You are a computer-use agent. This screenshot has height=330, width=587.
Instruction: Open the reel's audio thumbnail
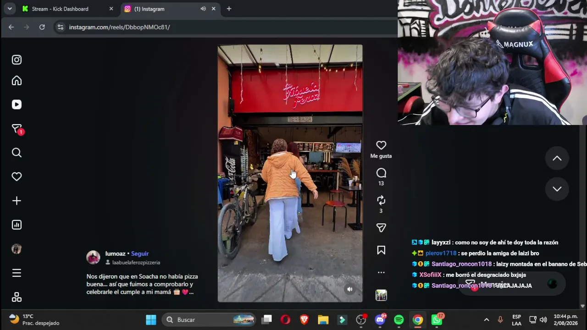[x=381, y=296]
